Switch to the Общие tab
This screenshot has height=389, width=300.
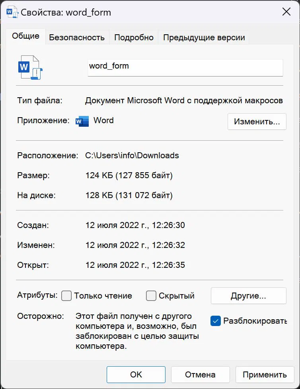click(x=25, y=36)
